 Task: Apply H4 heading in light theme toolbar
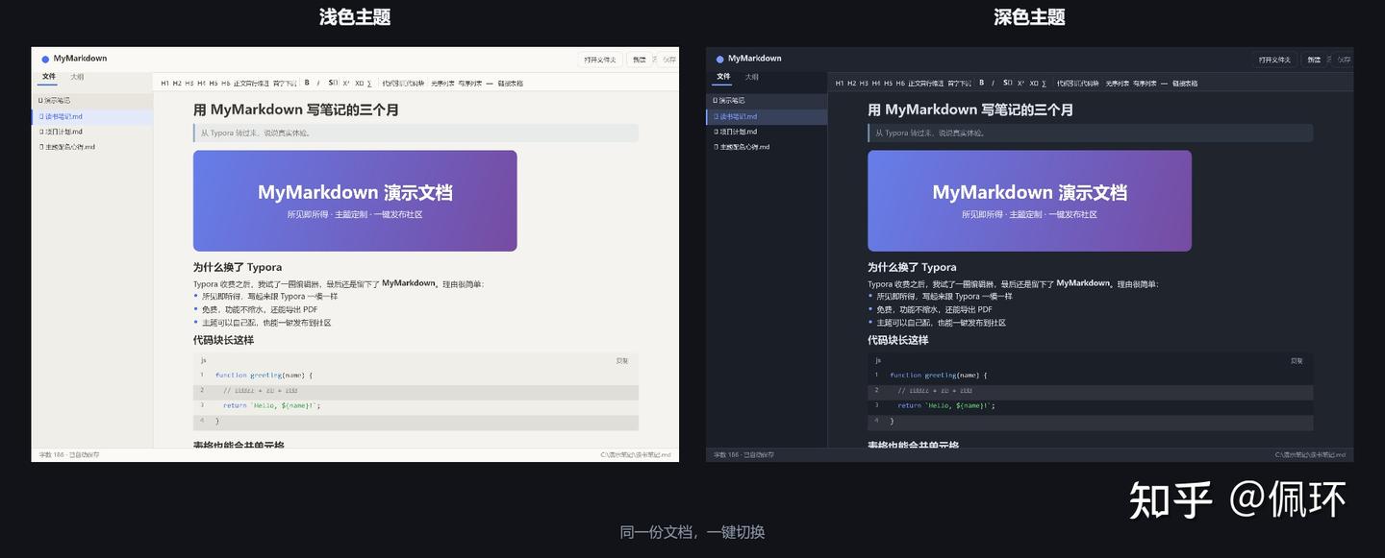click(x=201, y=84)
